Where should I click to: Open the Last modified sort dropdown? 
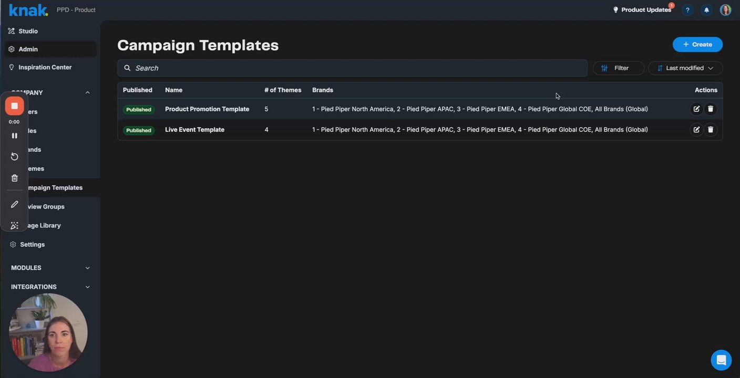pos(685,68)
